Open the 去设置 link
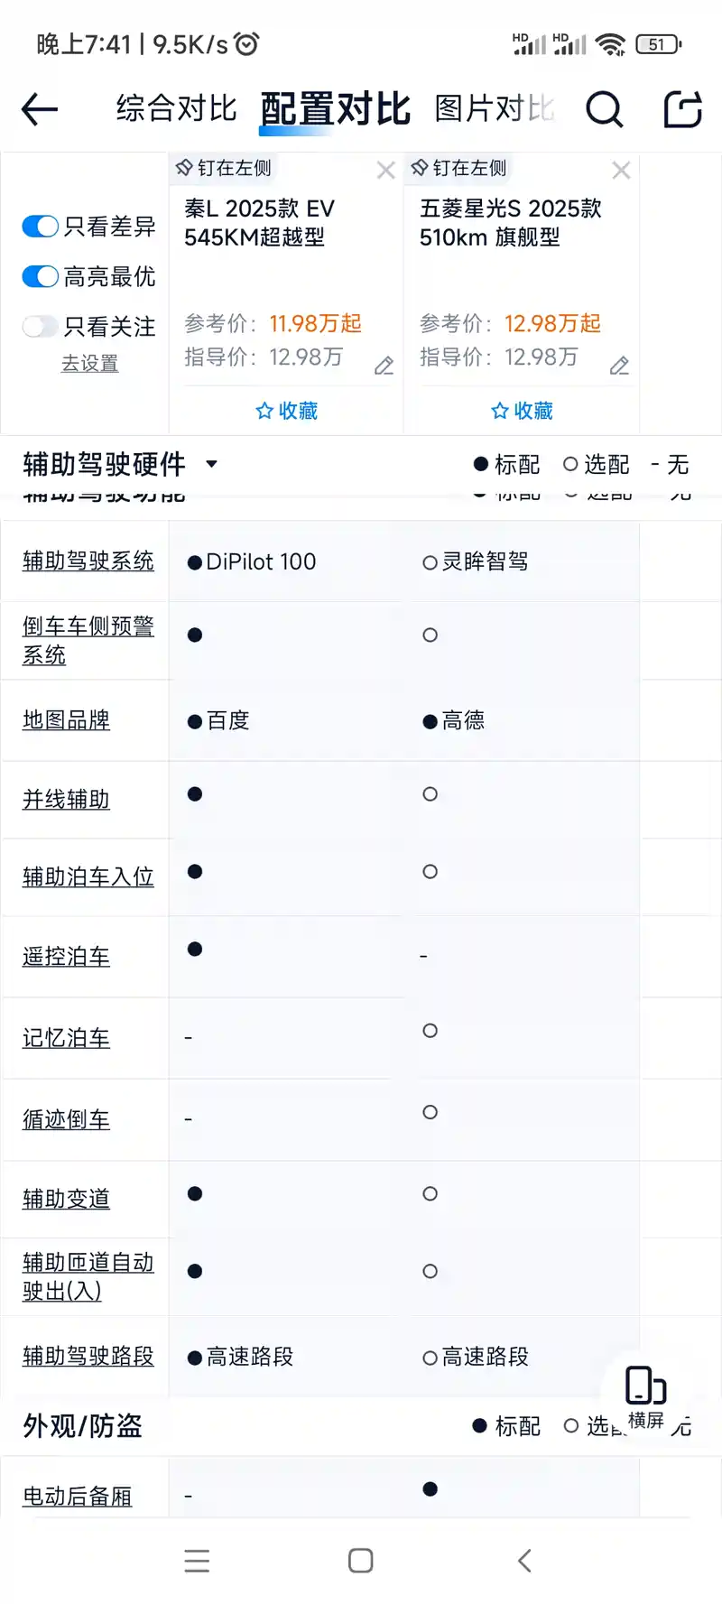Image resolution: width=722 pixels, height=1604 pixels. [89, 363]
